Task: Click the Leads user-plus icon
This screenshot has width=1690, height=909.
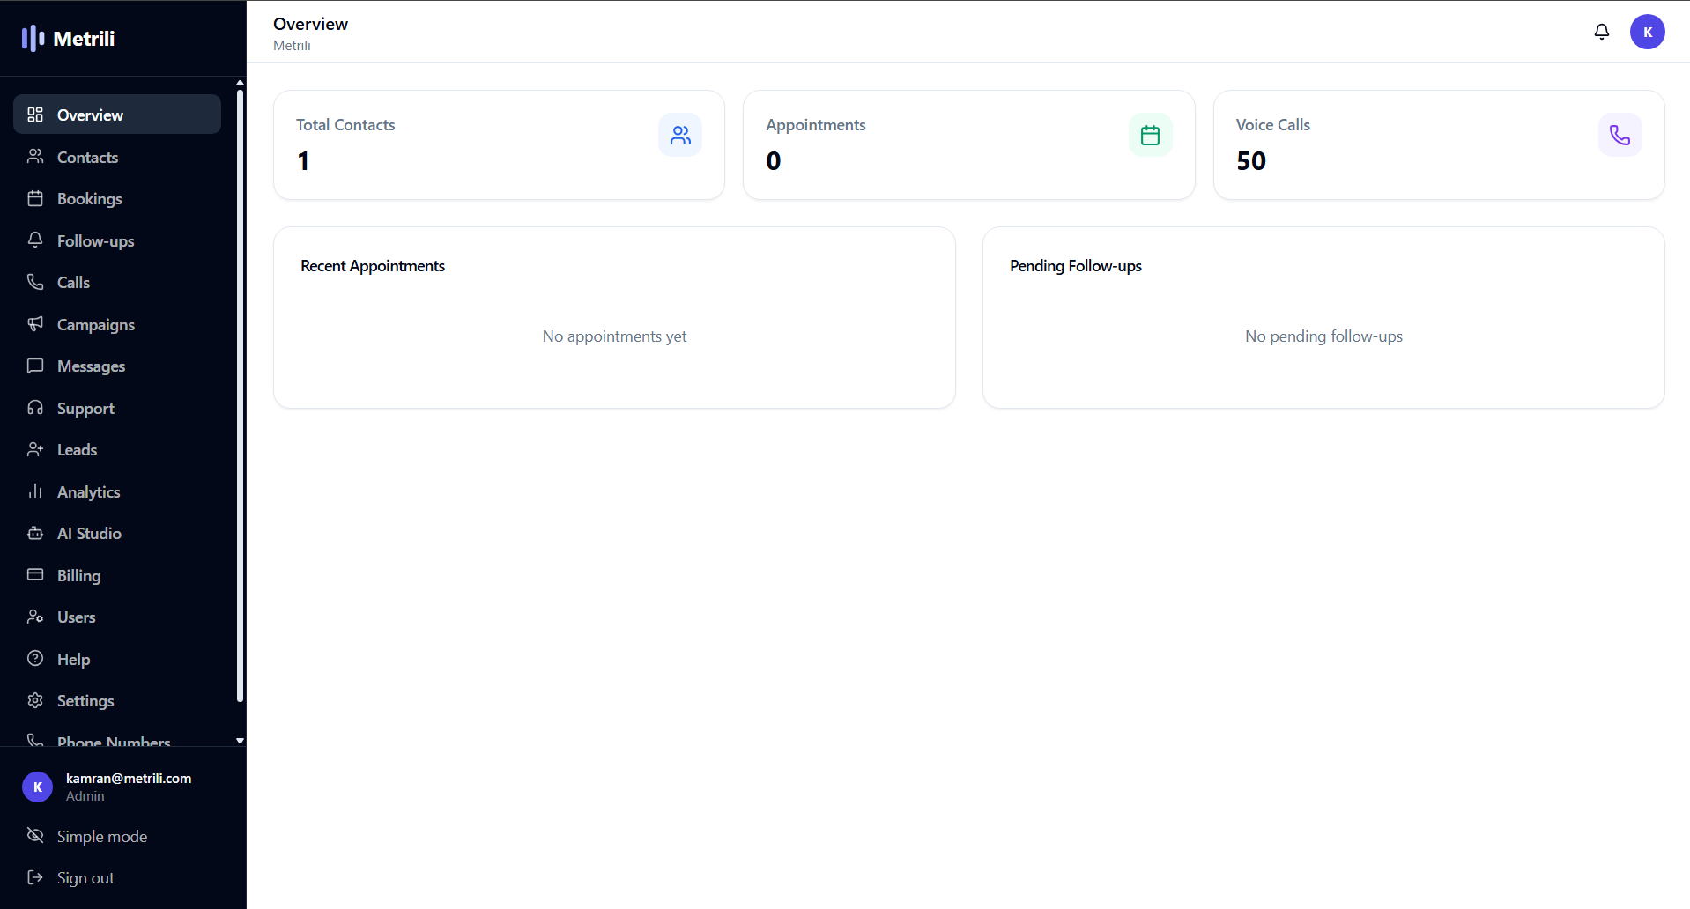Action: (35, 449)
